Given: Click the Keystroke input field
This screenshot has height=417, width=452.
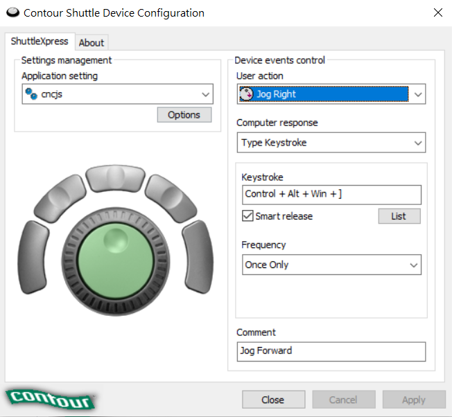Looking at the screenshot, I should tap(331, 194).
